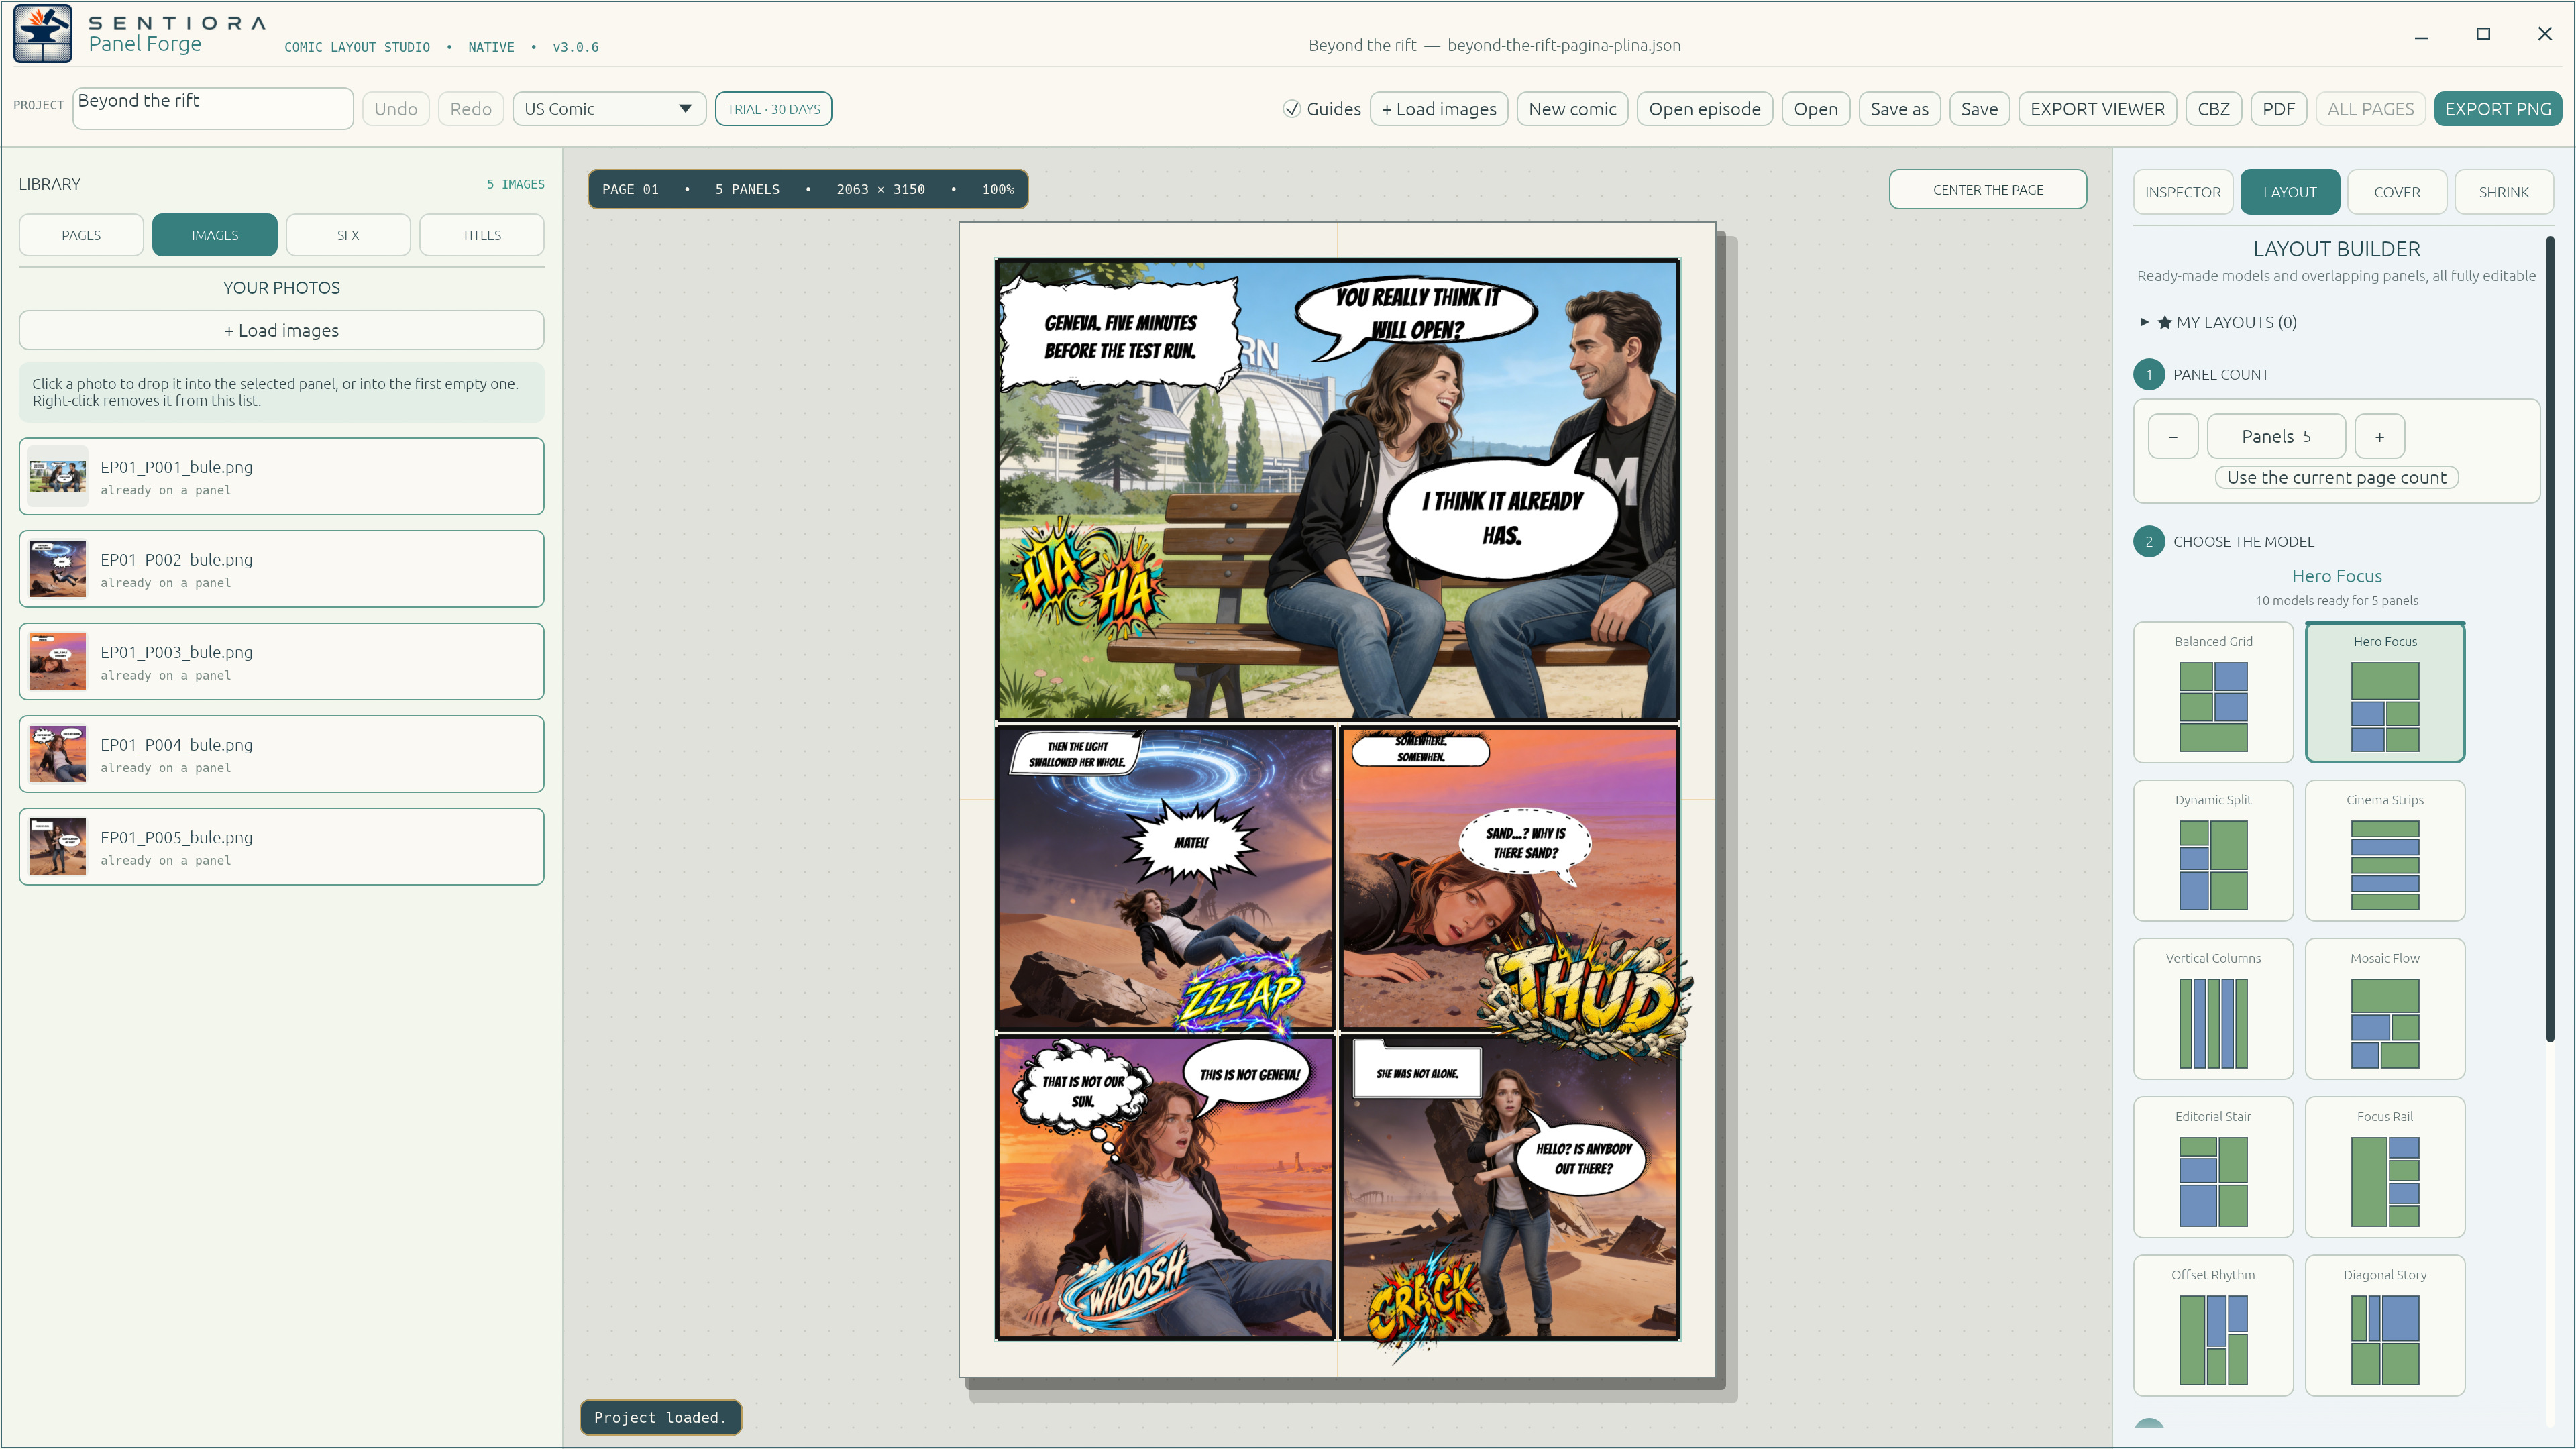Decrease panel count with minus button
2576x1449 pixels.
[x=2173, y=436]
